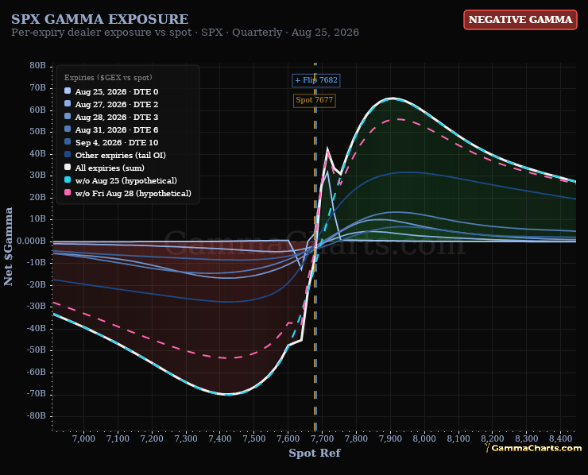
Task: Toggle the 'Aug 31, 2026 · DTE 6' legend entry
Action: (x=111, y=129)
